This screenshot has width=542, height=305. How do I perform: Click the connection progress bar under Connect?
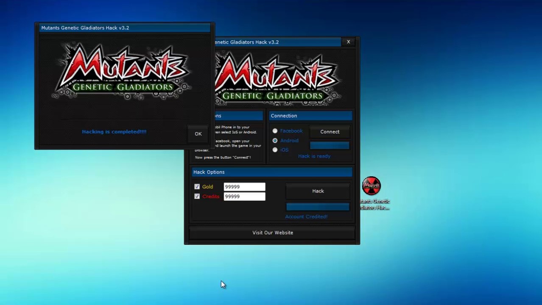point(330,145)
